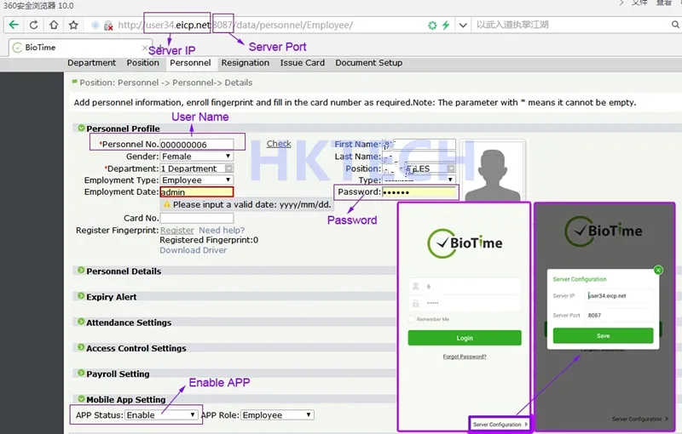Viewport: 682px width, 434px height.
Task: Open Server Configuration on login screen
Action: pyautogui.click(x=500, y=425)
